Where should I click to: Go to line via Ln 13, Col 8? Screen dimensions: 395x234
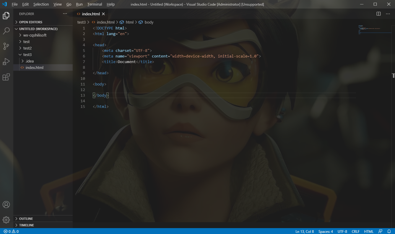pyautogui.click(x=305, y=231)
